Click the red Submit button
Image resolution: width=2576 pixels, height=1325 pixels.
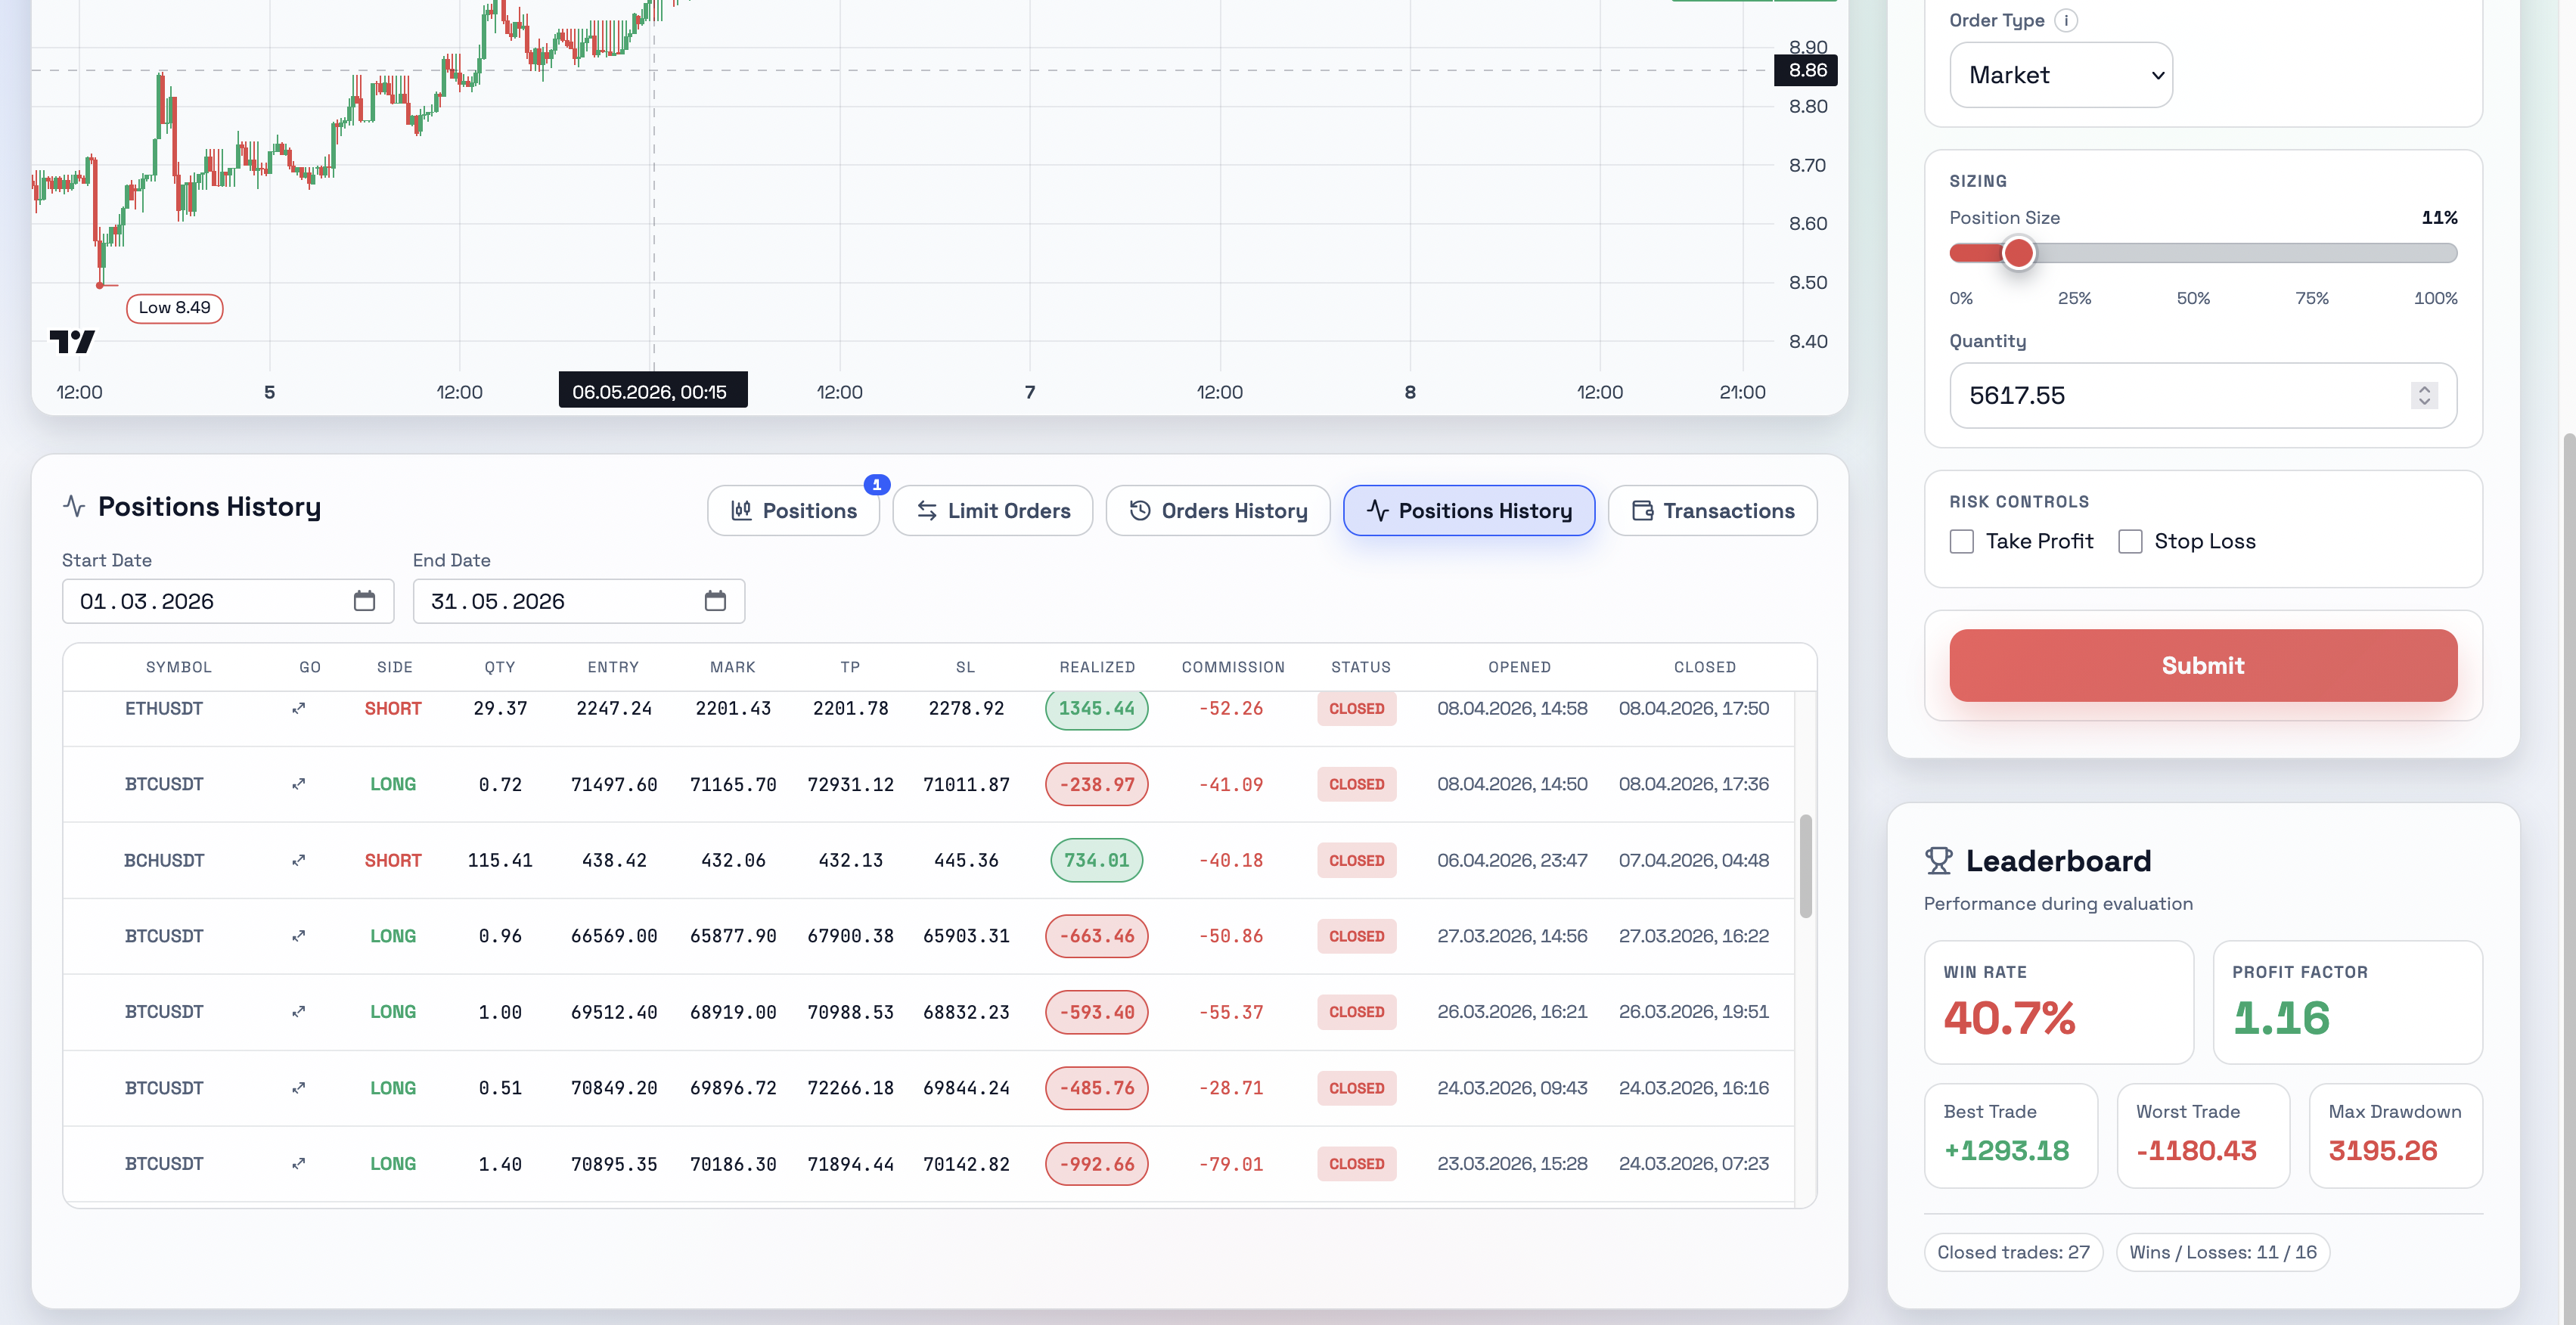(2203, 666)
